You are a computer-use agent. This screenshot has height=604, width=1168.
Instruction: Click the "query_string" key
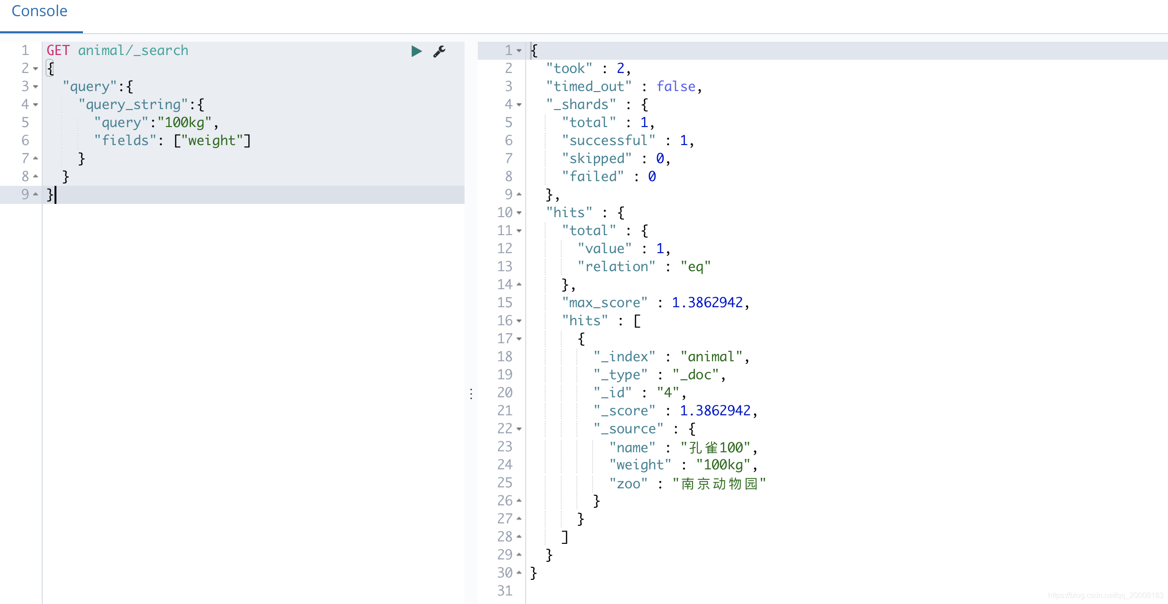tap(133, 104)
